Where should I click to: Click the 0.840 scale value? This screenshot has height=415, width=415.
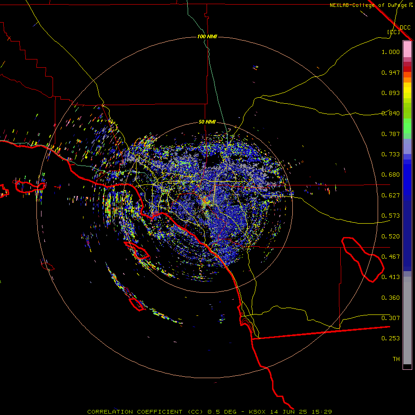pos(391,113)
